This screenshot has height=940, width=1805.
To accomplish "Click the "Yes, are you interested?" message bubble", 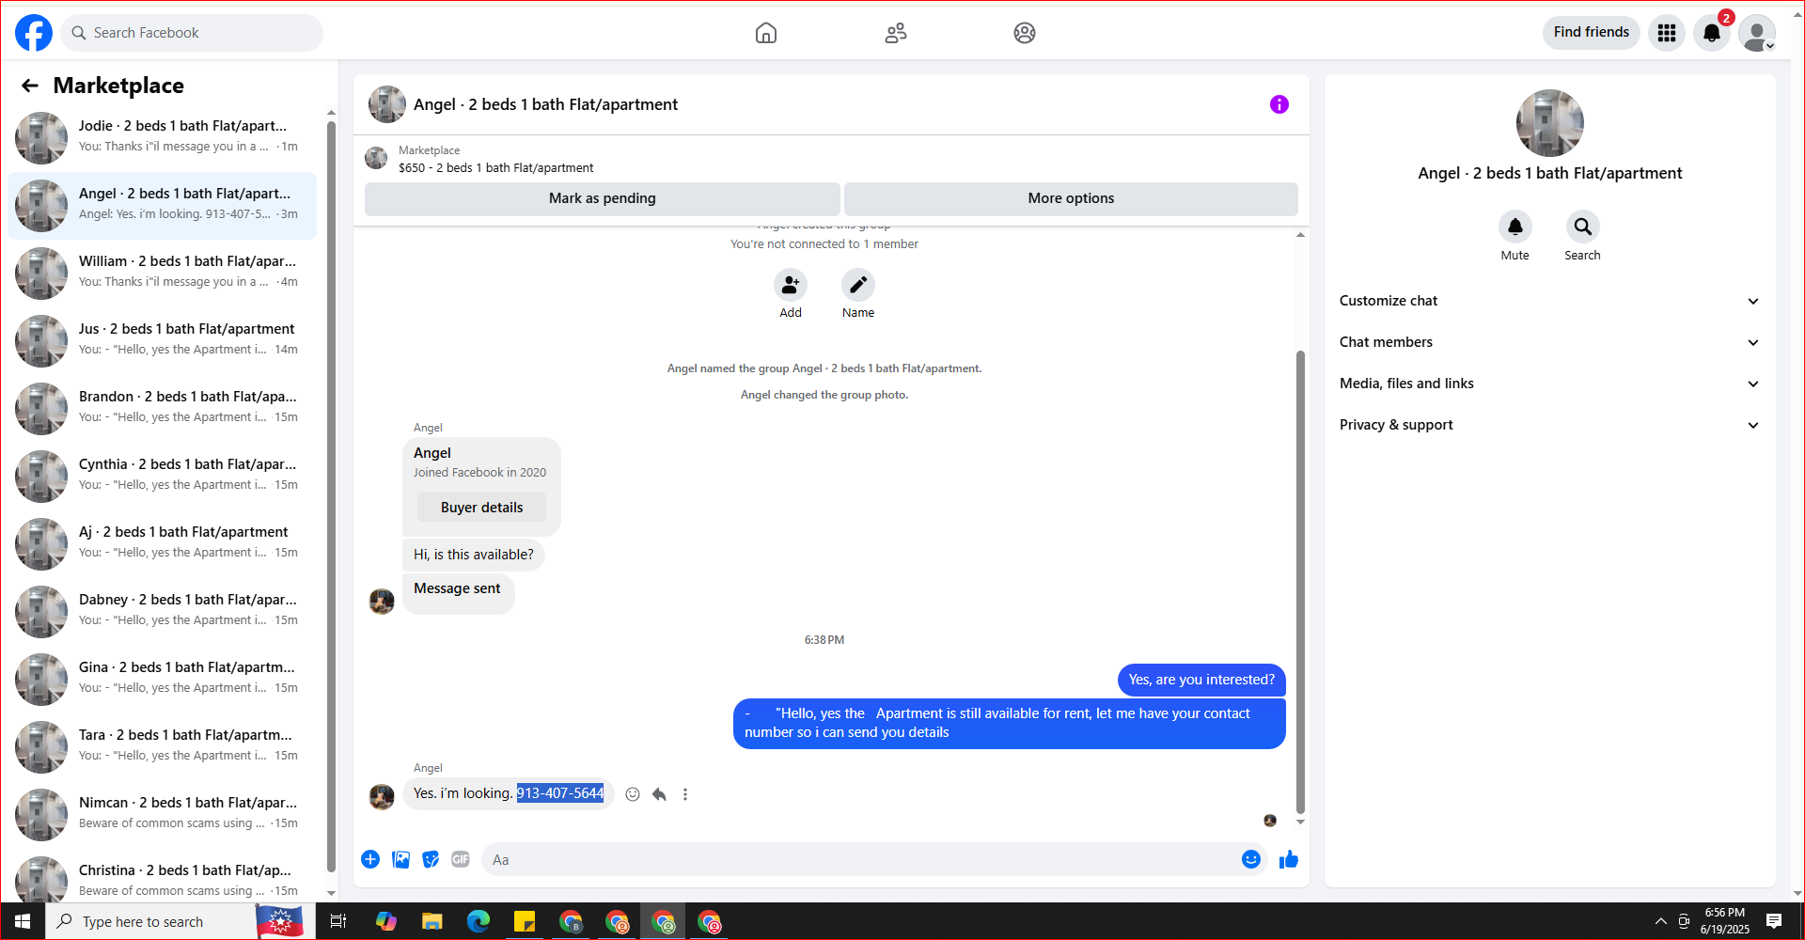I will pyautogui.click(x=1201, y=680).
